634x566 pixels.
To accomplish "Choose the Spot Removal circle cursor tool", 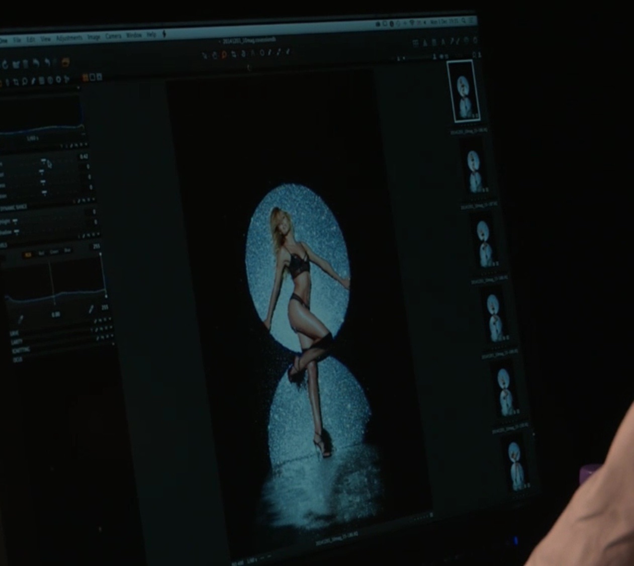I will pos(261,53).
